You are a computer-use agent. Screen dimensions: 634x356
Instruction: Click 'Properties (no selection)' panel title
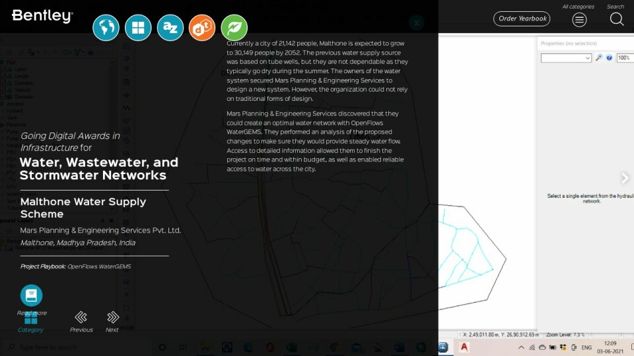(569, 44)
